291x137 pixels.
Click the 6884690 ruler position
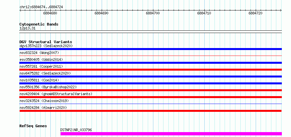[x=101, y=13]
